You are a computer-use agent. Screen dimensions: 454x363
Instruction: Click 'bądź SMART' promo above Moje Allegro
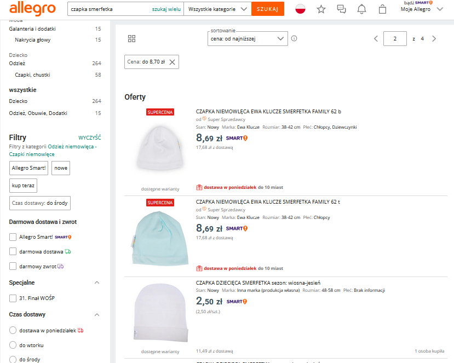(418, 3)
